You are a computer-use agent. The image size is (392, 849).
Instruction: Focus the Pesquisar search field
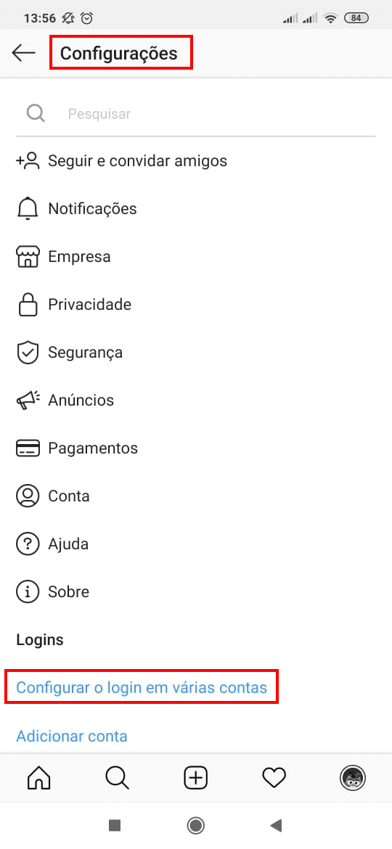click(x=196, y=114)
